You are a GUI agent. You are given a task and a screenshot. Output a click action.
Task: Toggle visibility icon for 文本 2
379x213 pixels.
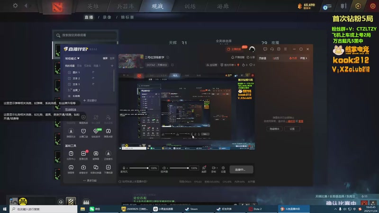pos(93,78)
